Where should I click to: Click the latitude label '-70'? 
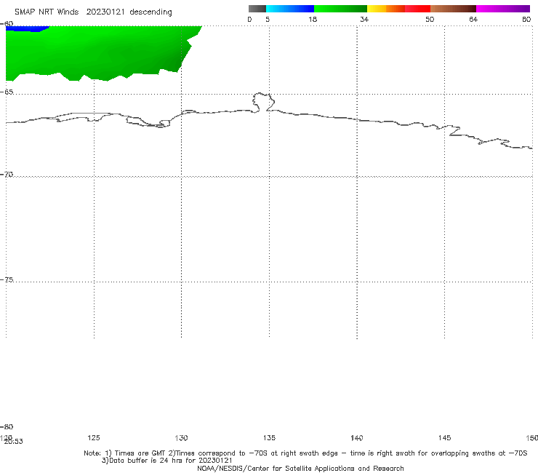[x=7, y=175]
